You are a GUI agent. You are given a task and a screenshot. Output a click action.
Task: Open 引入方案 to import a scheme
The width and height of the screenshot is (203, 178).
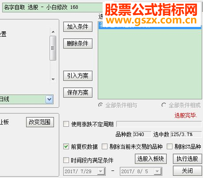pos(78,76)
